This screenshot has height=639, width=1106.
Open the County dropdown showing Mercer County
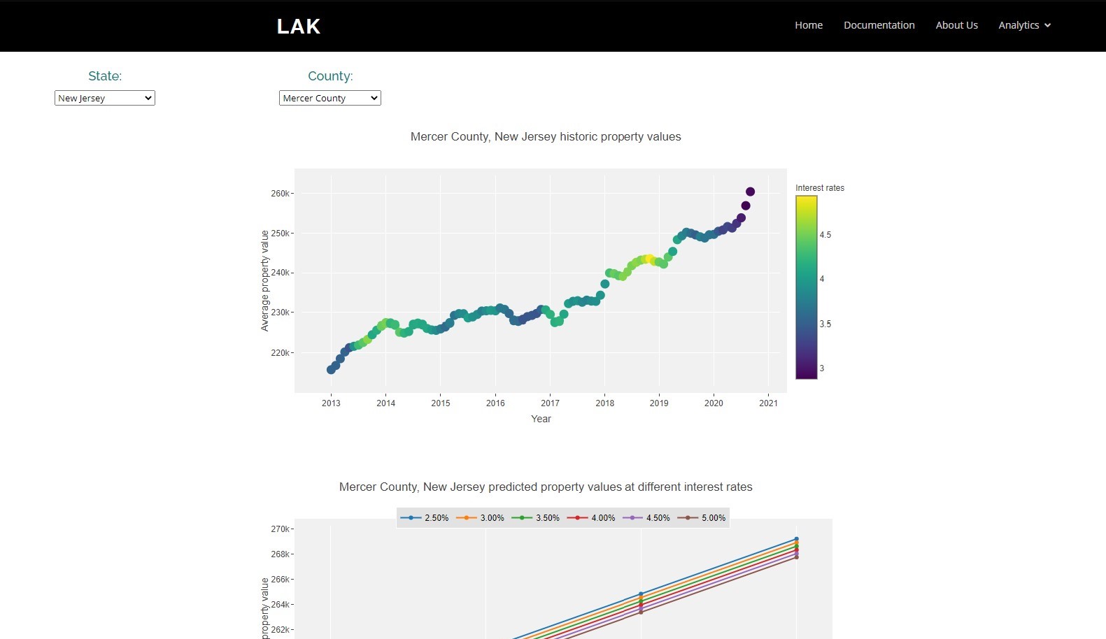[x=330, y=98]
